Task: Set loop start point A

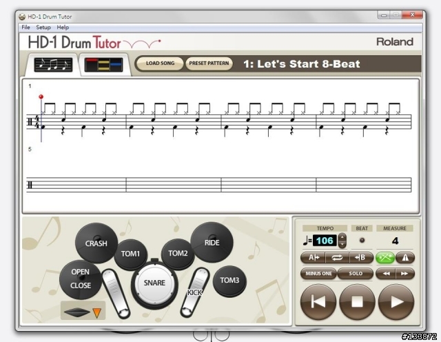Action: (x=313, y=258)
